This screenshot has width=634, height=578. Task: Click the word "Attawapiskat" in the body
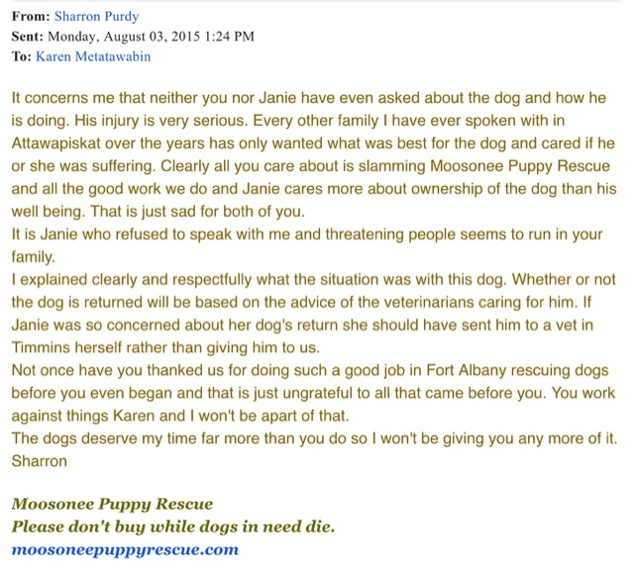55,144
